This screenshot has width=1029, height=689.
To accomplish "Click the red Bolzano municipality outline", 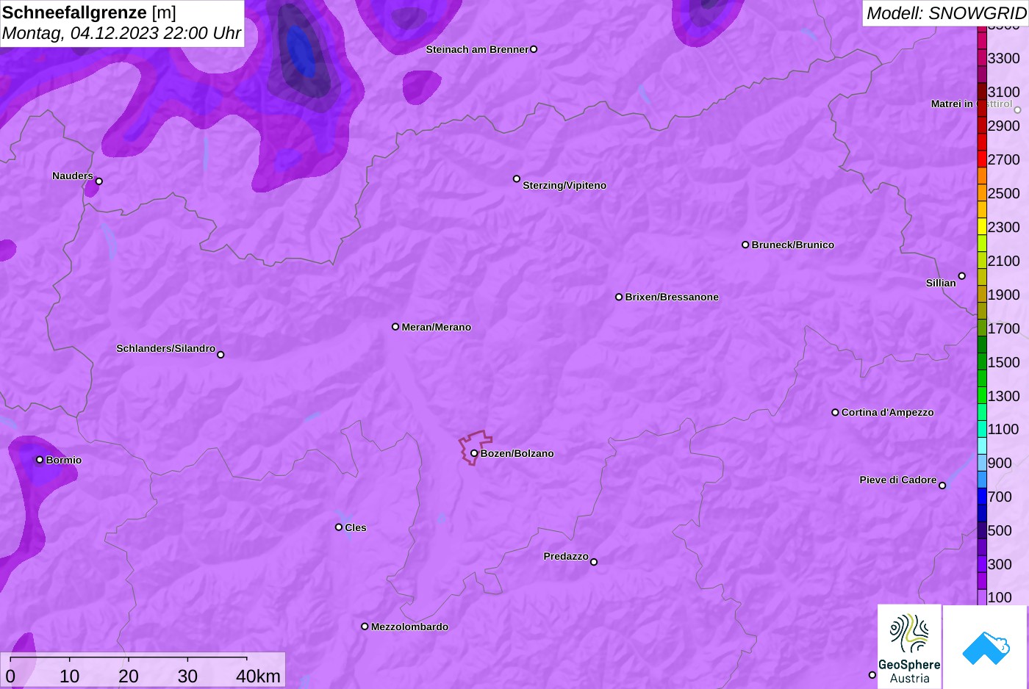I will pos(475,447).
